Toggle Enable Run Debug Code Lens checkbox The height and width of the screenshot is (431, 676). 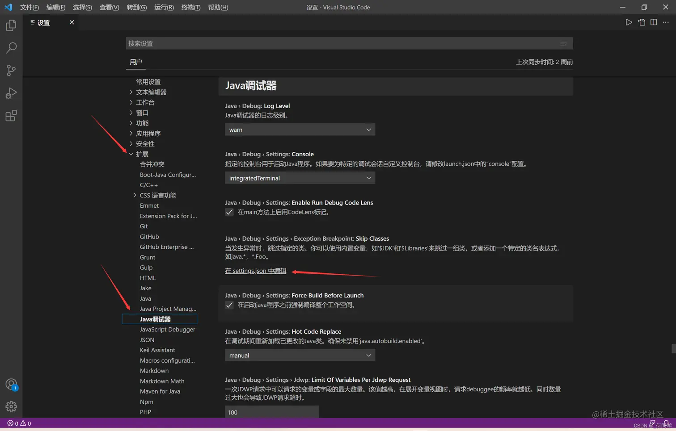point(229,212)
